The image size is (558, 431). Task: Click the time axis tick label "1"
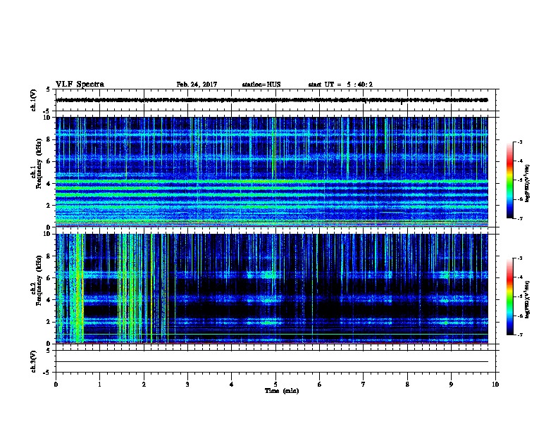coord(99,385)
